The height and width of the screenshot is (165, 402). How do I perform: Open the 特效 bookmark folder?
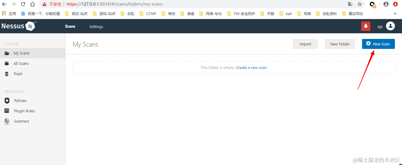[x=168, y=14]
